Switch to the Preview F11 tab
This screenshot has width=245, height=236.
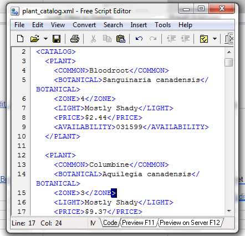(x=138, y=223)
